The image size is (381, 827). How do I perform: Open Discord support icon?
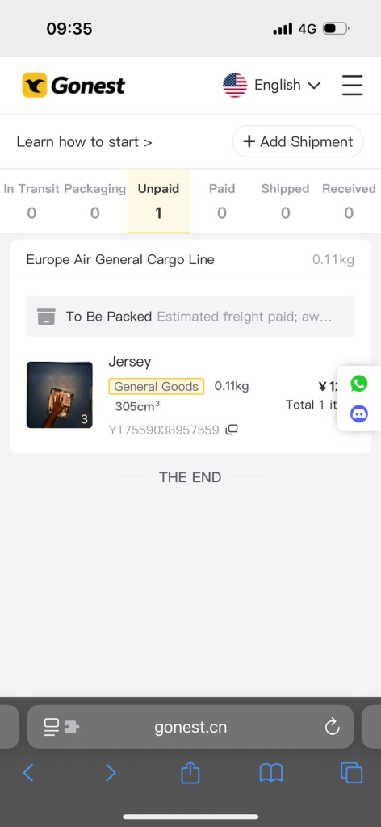point(359,414)
